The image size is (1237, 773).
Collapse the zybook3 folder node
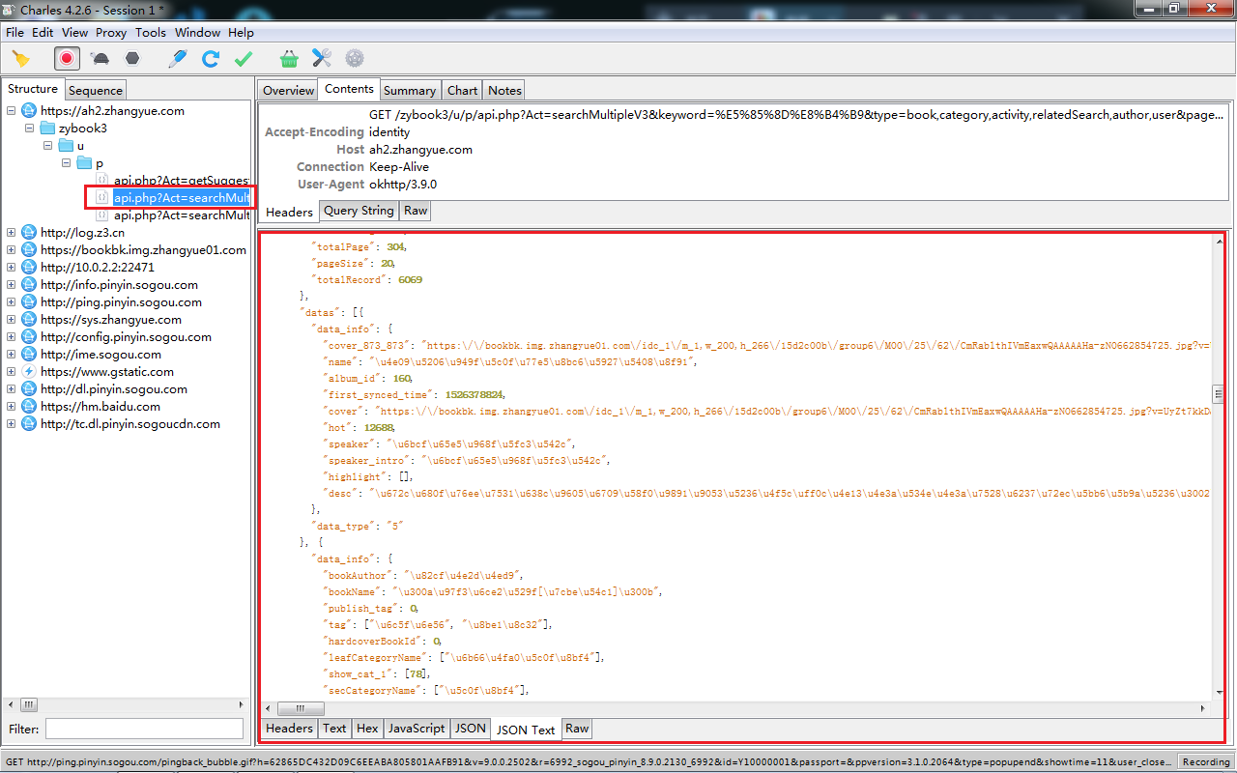pyautogui.click(x=29, y=129)
